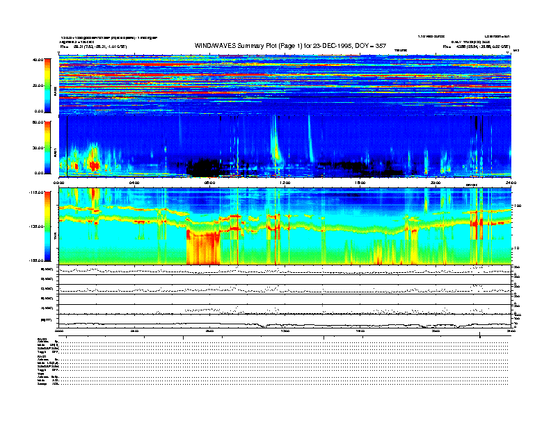Viewport: 551px width, 425px height.
Task: Click the -135.00 label on TNR color scale
Action: [36, 226]
